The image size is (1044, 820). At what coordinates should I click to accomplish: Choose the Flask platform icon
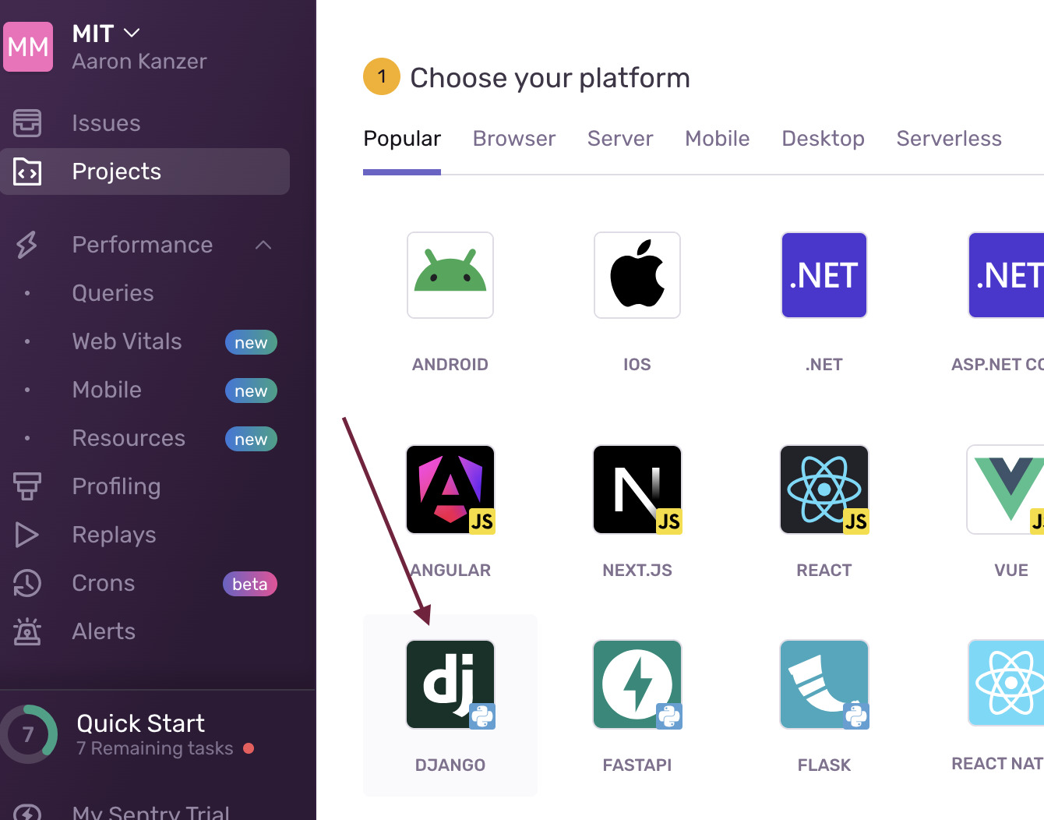coord(824,684)
